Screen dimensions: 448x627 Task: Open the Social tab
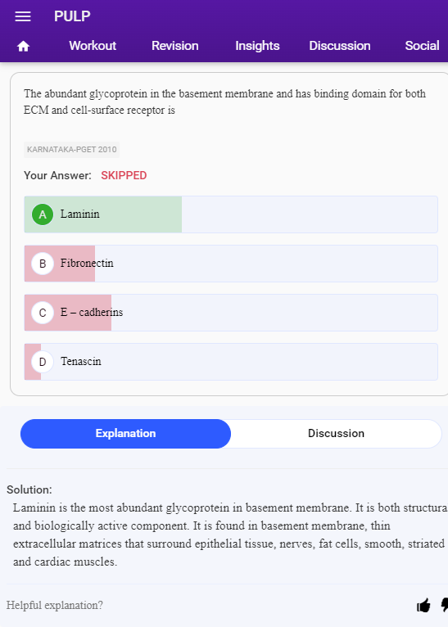pos(422,46)
